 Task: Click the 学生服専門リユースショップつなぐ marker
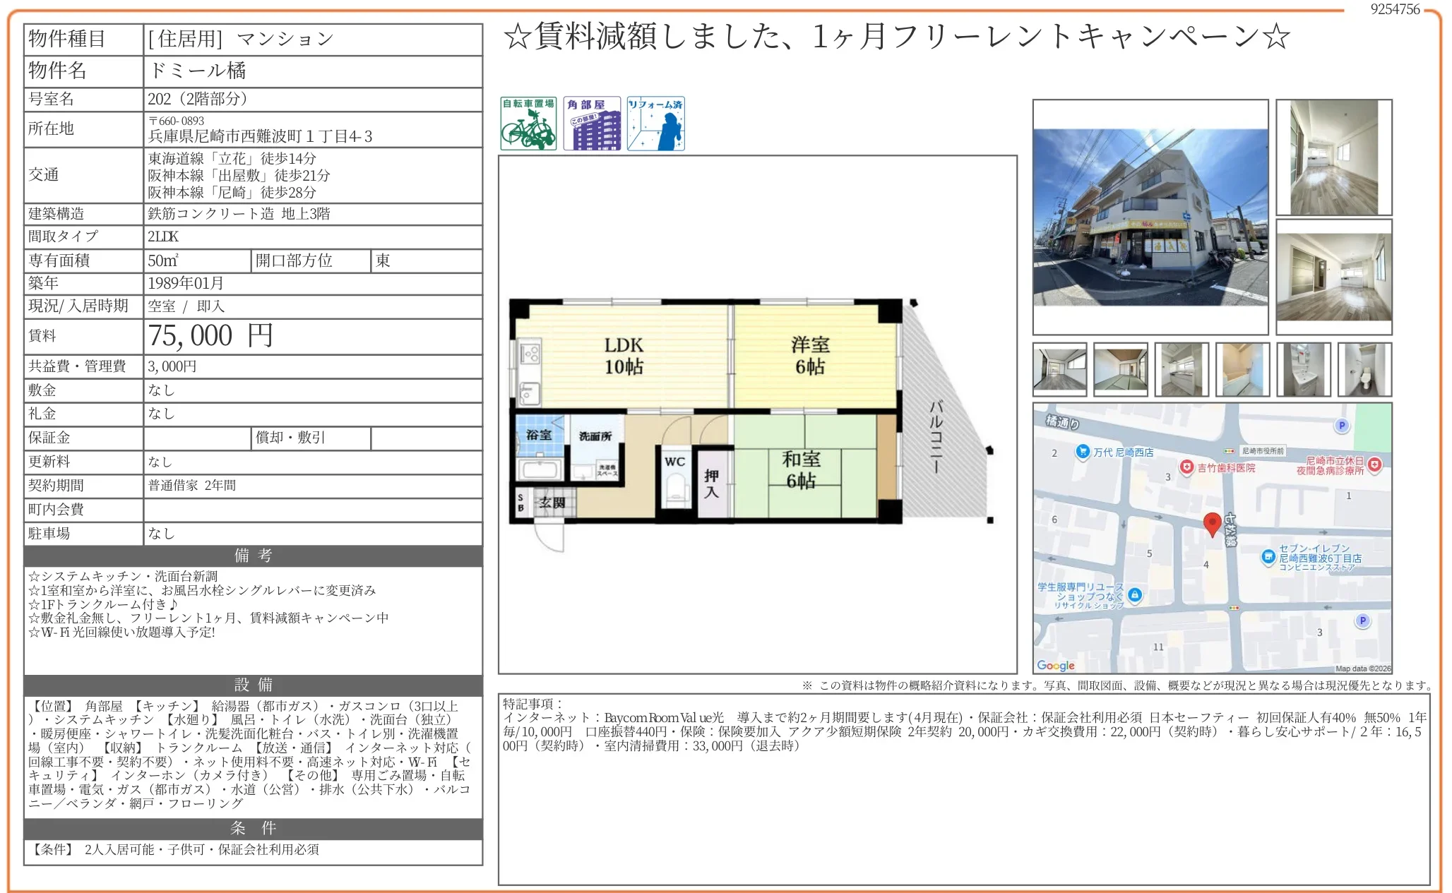(x=1136, y=594)
